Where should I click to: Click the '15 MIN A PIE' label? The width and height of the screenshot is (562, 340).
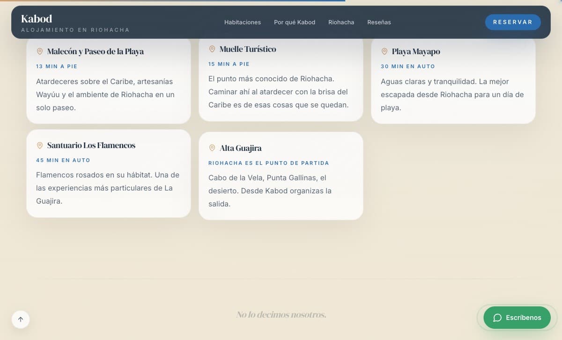pos(229,64)
